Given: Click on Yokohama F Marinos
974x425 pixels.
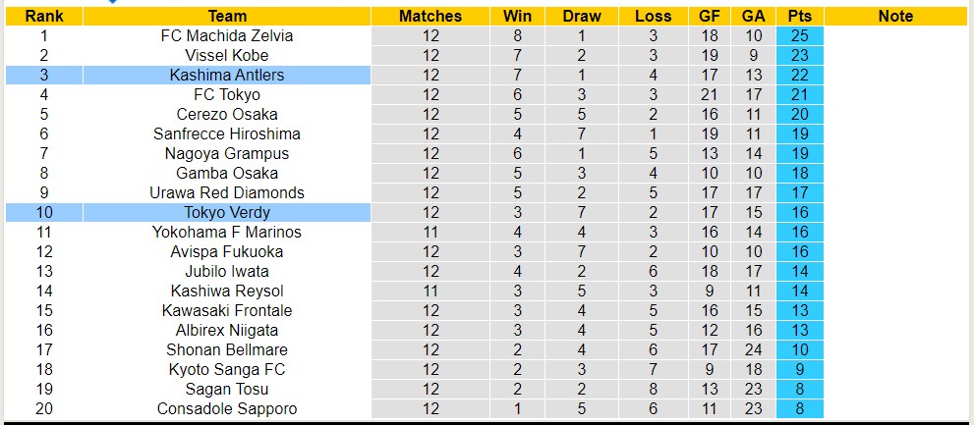Looking at the screenshot, I should point(227,232).
